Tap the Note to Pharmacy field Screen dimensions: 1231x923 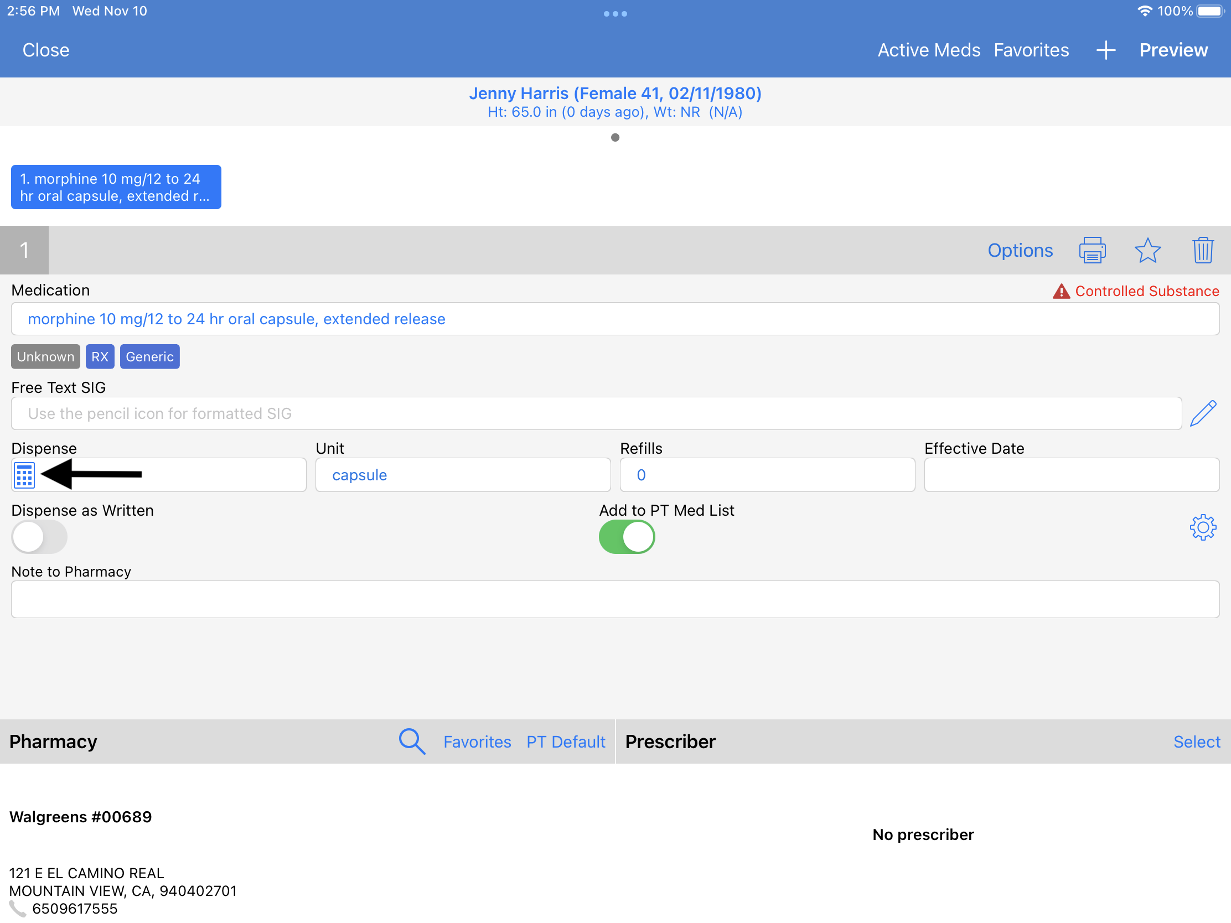coord(615,599)
